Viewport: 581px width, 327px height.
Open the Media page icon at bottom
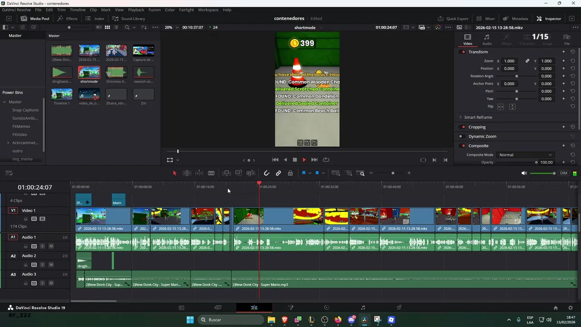click(x=182, y=307)
